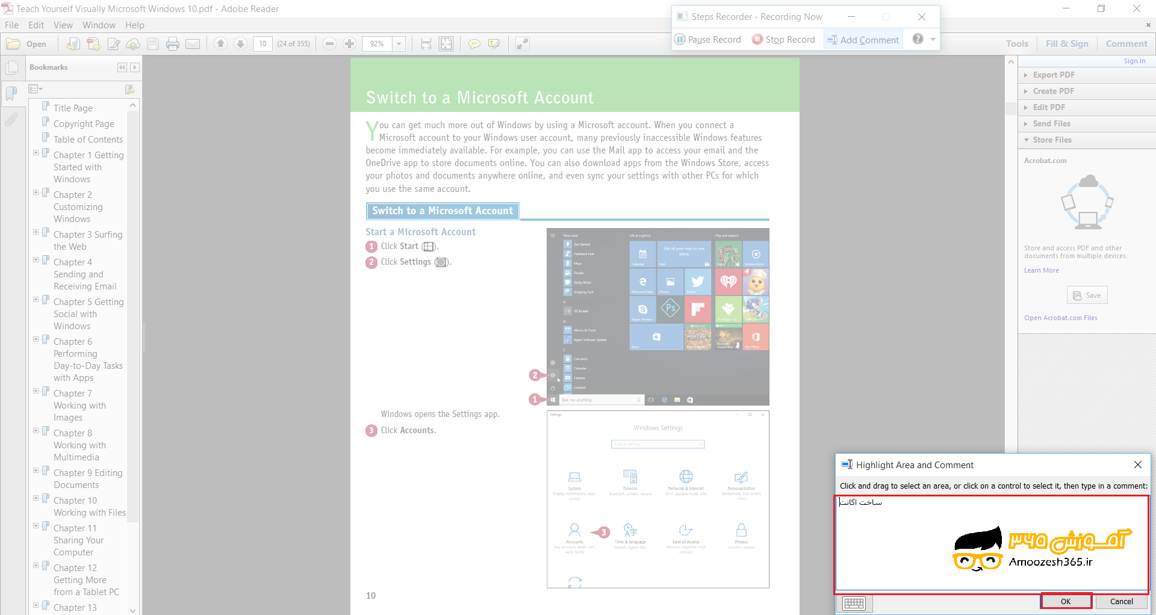Collapse the Bookmarks panel with double arrow
Image resolution: width=1156 pixels, height=615 pixels.
122,67
